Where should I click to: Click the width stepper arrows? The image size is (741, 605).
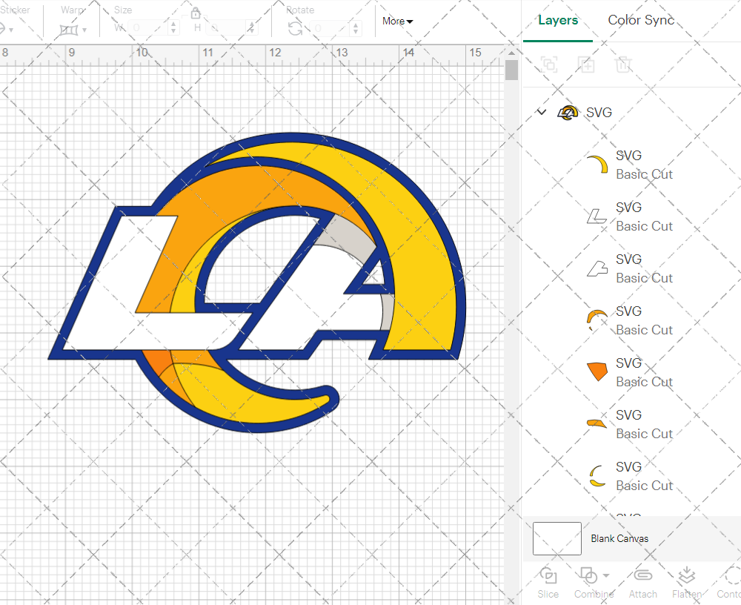[x=173, y=28]
